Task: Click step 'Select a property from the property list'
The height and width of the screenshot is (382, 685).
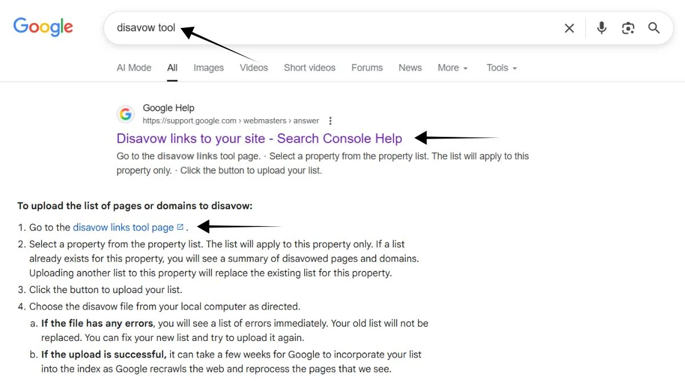Action: pos(224,258)
